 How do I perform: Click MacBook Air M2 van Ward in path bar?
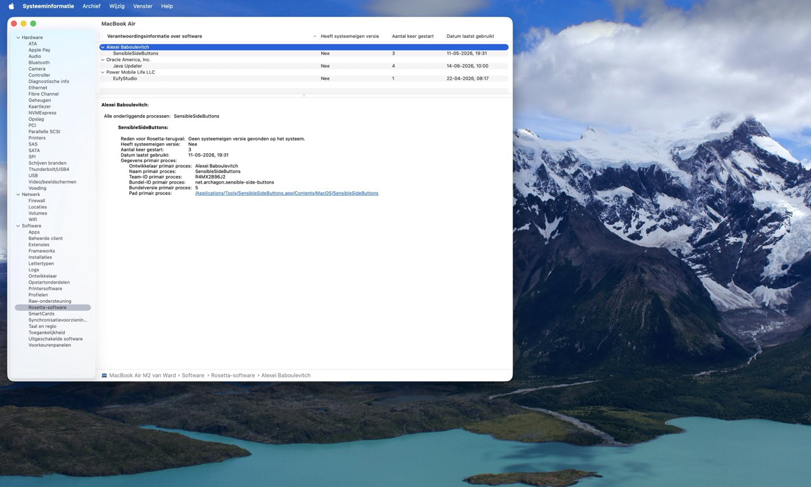tap(143, 376)
